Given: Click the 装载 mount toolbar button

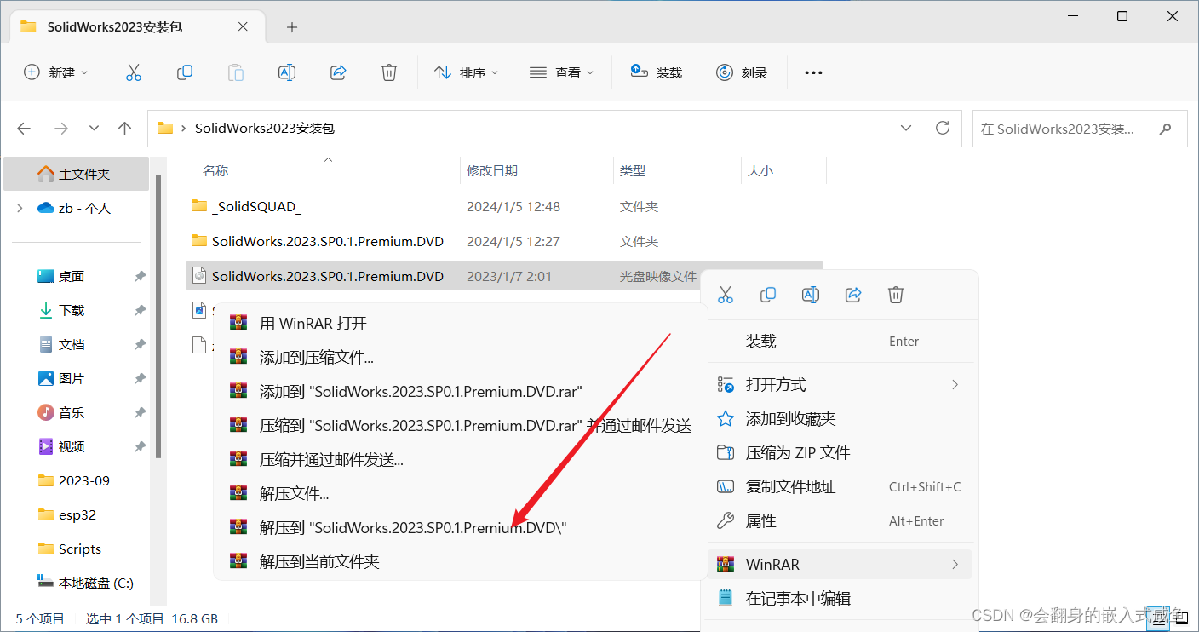Looking at the screenshot, I should 656,72.
